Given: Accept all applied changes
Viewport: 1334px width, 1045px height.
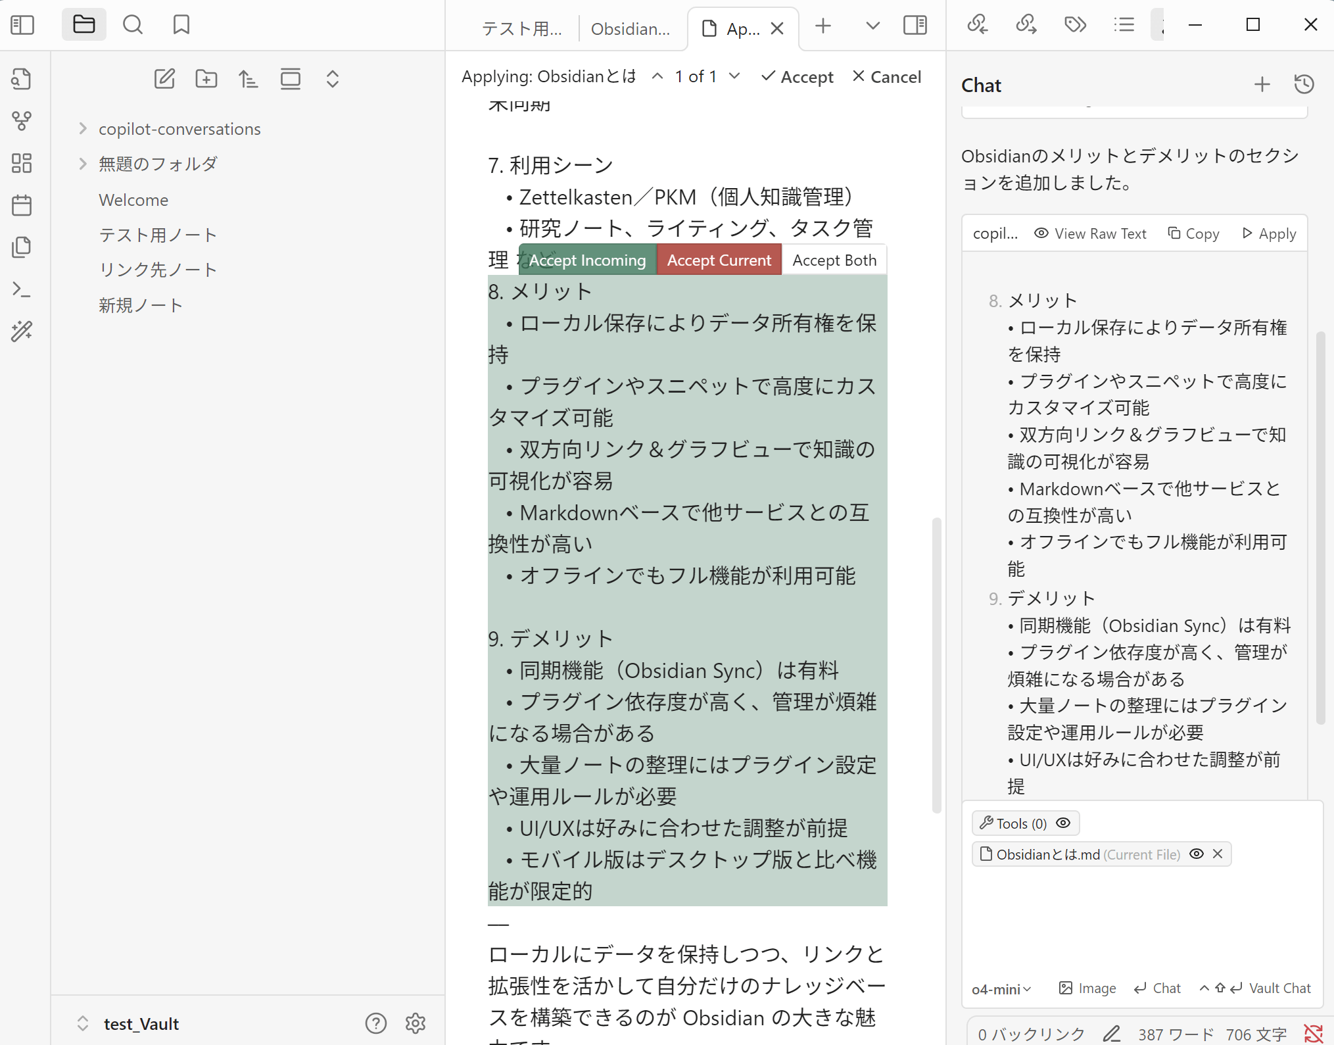Looking at the screenshot, I should coord(797,77).
